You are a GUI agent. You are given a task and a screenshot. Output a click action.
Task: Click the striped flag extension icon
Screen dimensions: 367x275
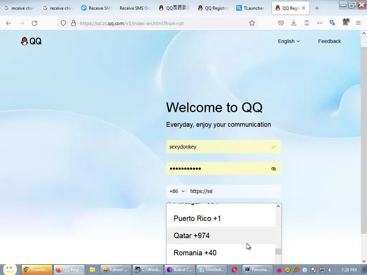pos(307,23)
